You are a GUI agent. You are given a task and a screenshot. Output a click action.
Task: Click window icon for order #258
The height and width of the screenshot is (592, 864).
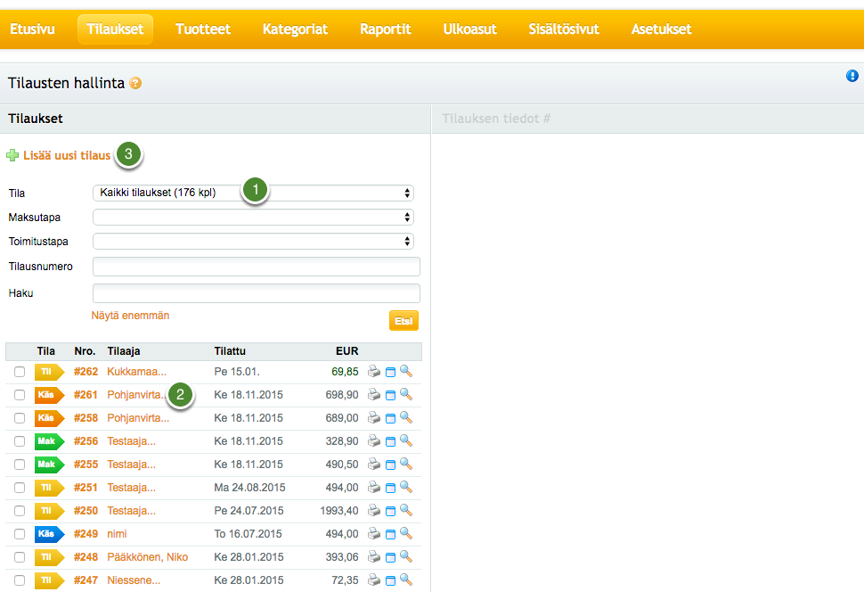(x=391, y=418)
